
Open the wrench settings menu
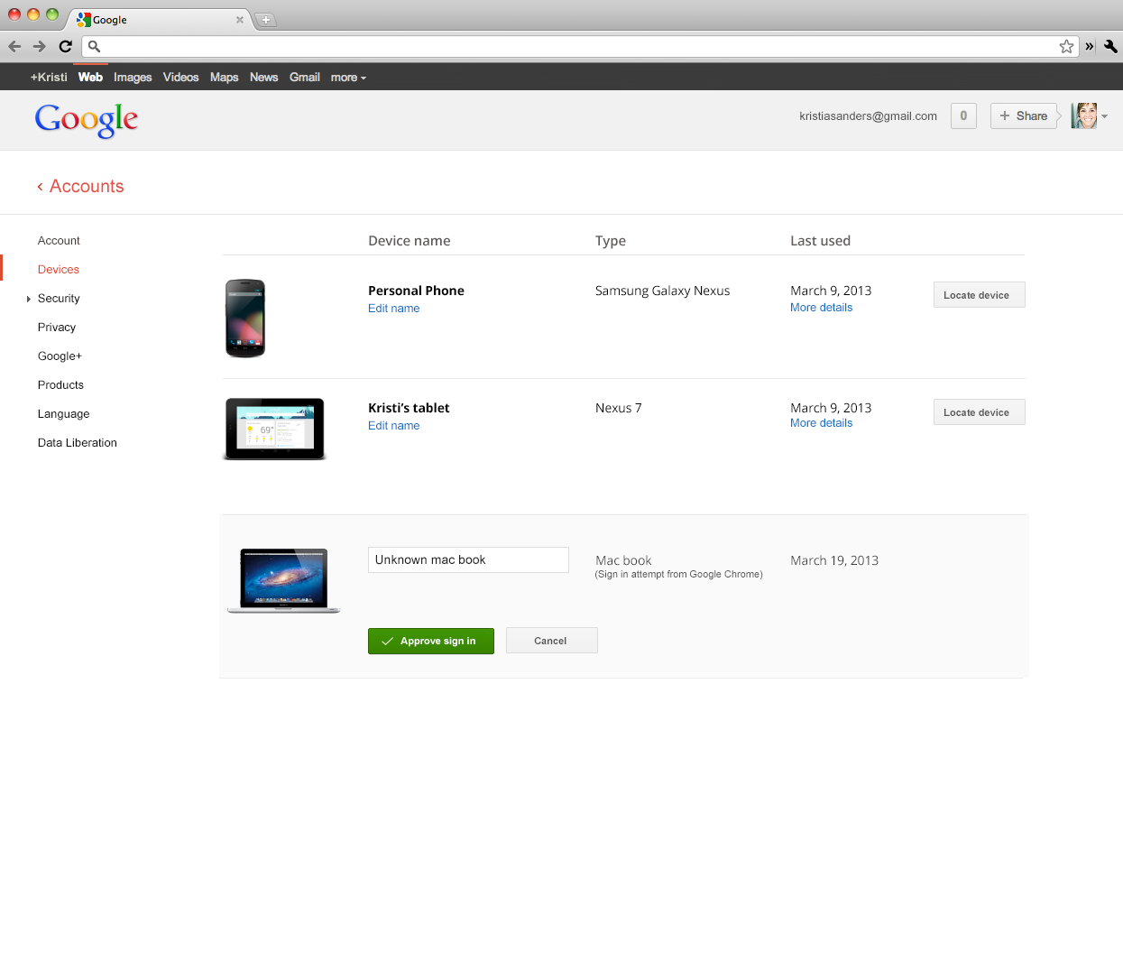(x=1110, y=46)
